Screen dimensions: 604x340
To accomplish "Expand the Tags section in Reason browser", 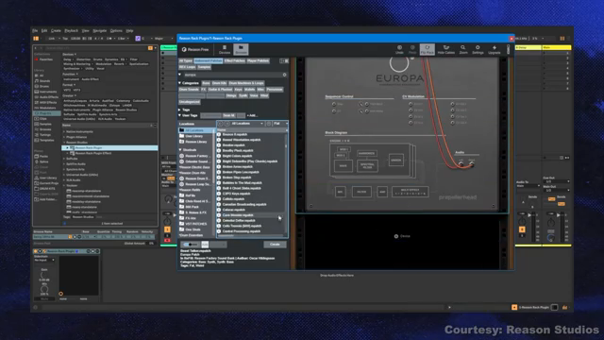I will [180, 110].
